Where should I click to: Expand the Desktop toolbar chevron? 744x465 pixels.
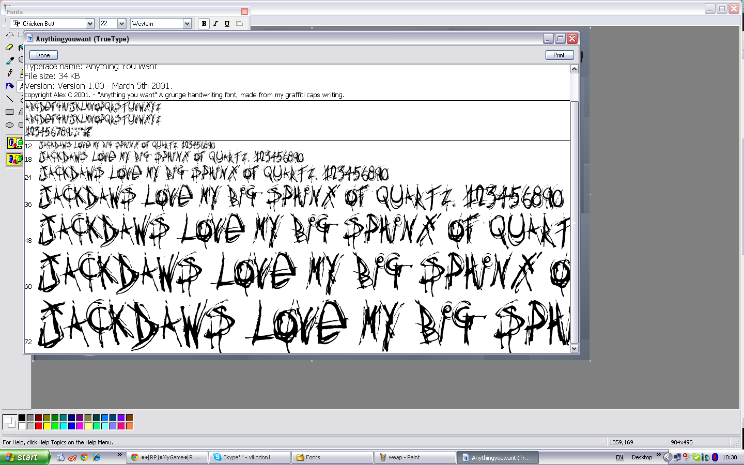658,455
